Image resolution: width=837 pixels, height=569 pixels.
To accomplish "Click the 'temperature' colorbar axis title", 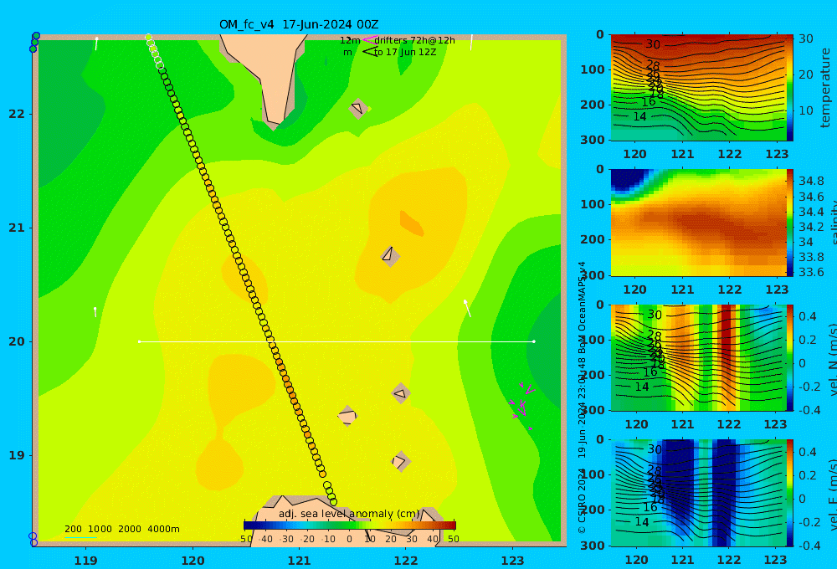I will click(x=825, y=88).
